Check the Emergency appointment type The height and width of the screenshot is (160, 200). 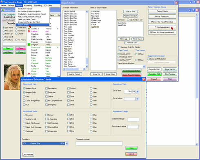click(x=47, y=104)
